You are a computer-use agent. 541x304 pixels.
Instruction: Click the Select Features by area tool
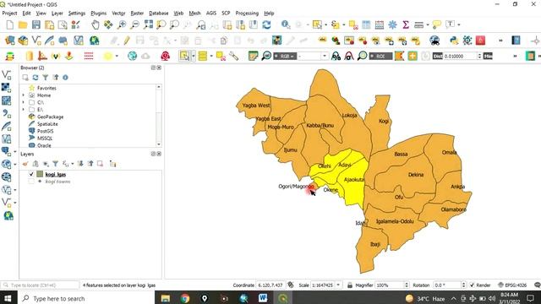click(184, 56)
